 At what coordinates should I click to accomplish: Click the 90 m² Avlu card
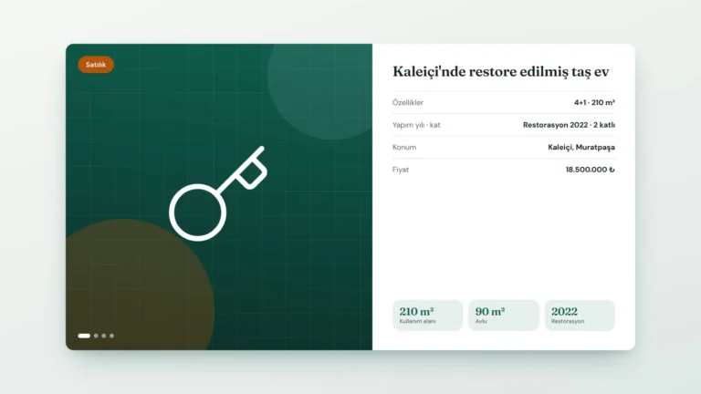pyautogui.click(x=504, y=316)
